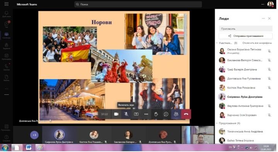Mute all microphones link
The width and height of the screenshot is (278, 152).
(257, 43)
